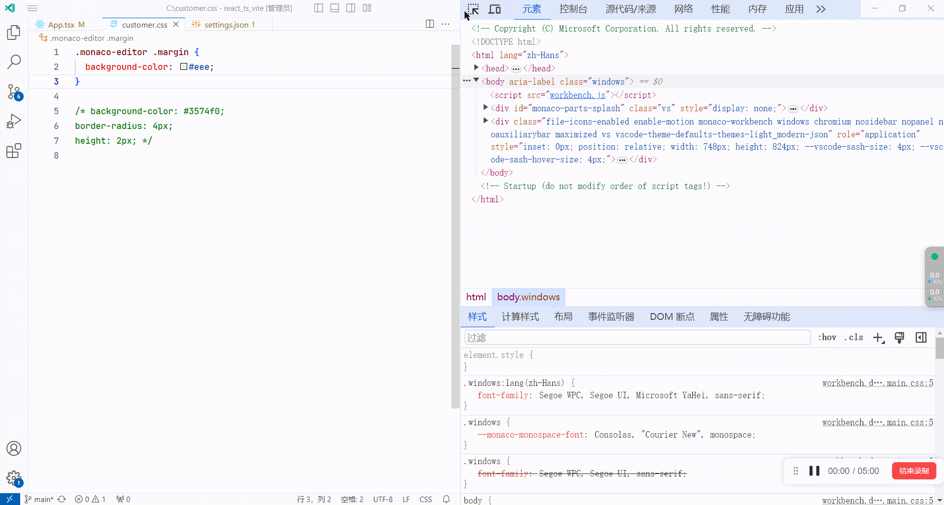Synchronize changes icon in status bar

[x=62, y=499]
